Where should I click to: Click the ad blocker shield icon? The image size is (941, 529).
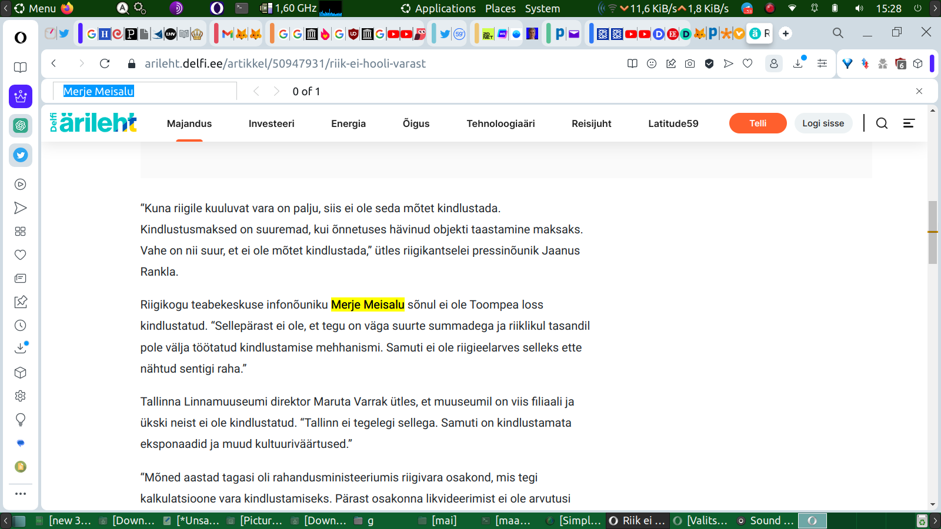click(709, 63)
